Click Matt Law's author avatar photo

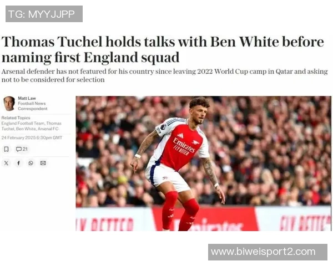click(9, 104)
